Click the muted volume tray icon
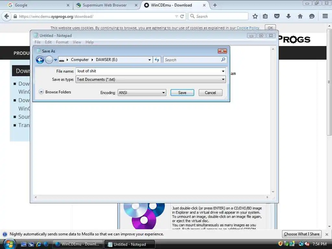Viewport: 332px width, 249px height. click(x=307, y=244)
